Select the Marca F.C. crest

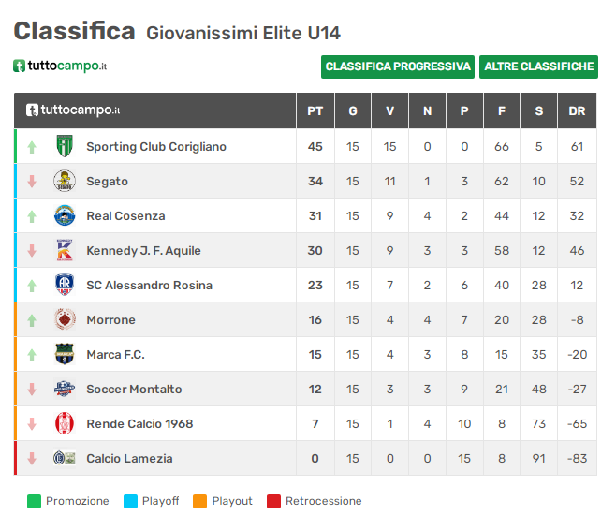point(65,354)
